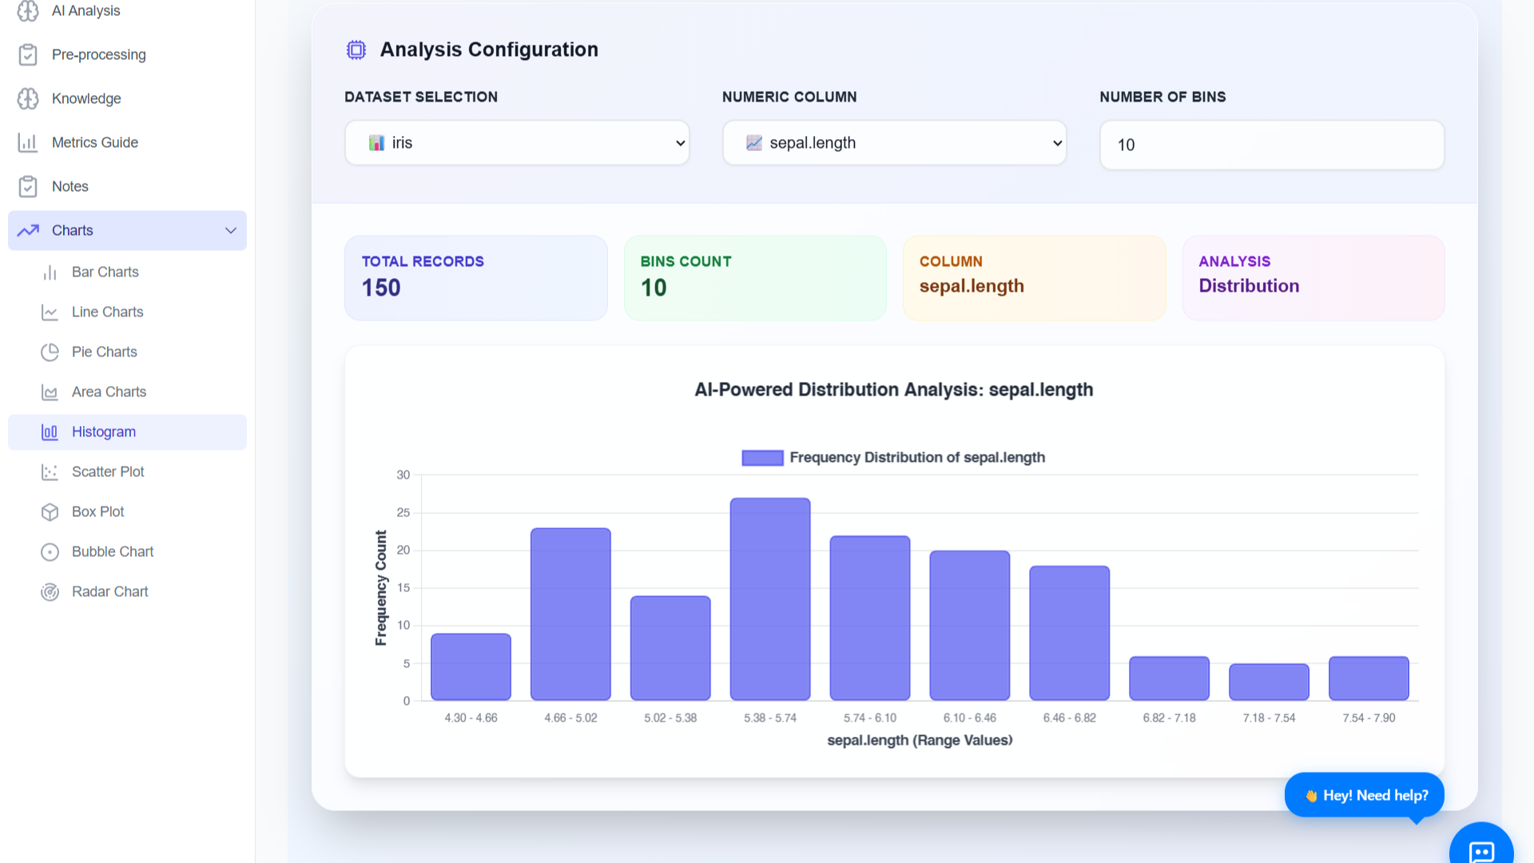Click the Radar Chart icon

tap(50, 592)
